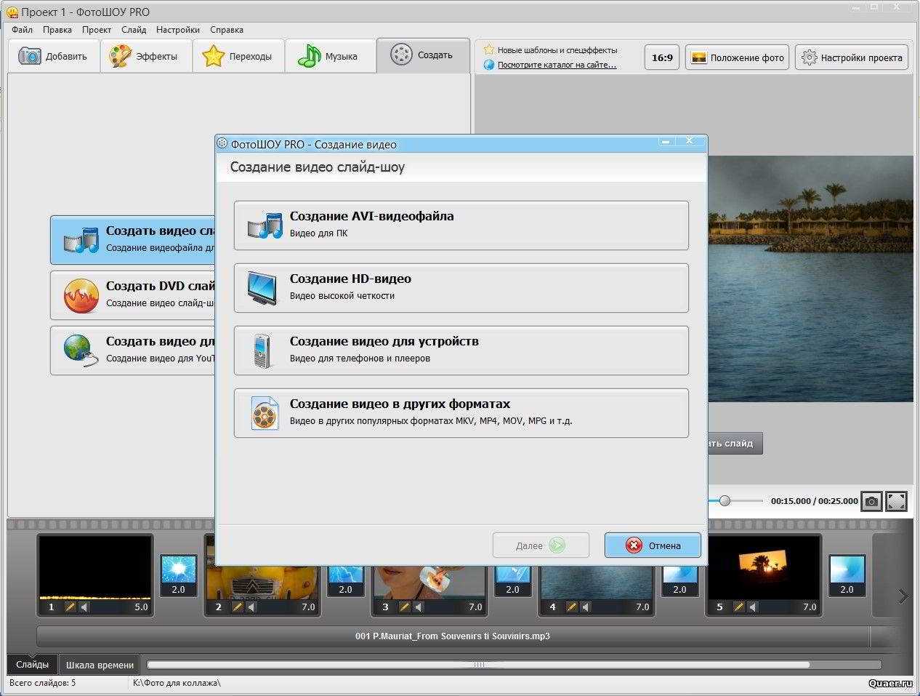
Task: Select the transition after slide 1
Action: [178, 575]
